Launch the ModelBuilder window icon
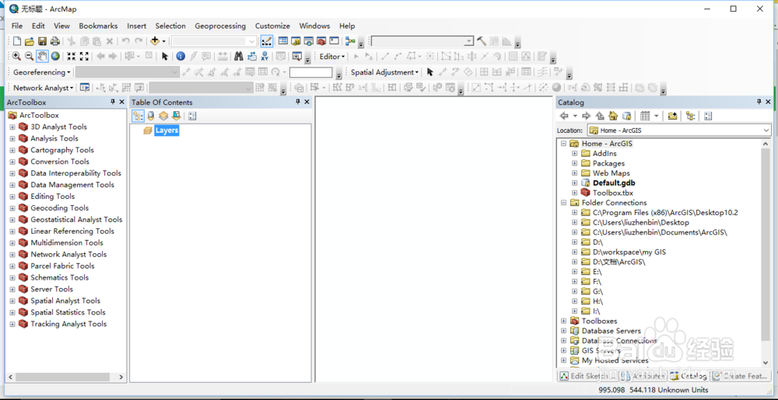778x400 pixels. pos(350,41)
